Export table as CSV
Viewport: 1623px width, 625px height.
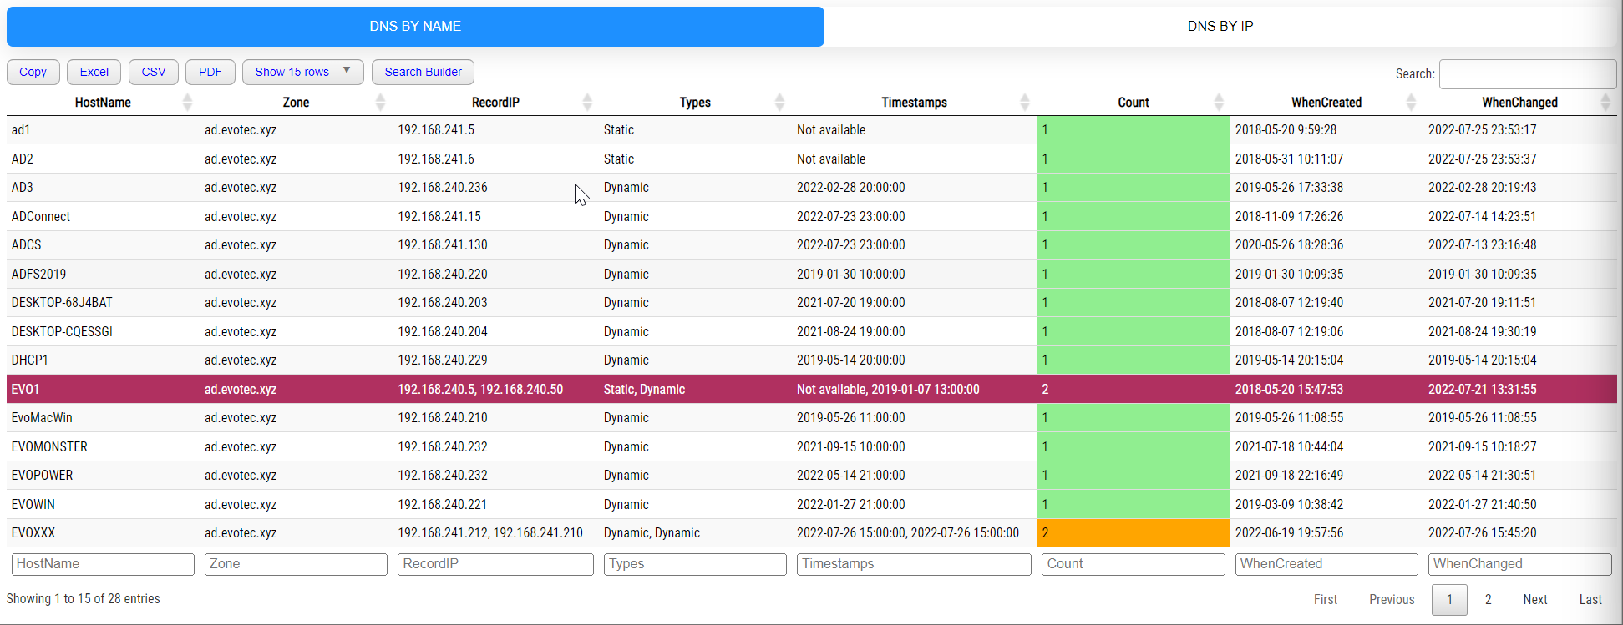[x=154, y=72]
